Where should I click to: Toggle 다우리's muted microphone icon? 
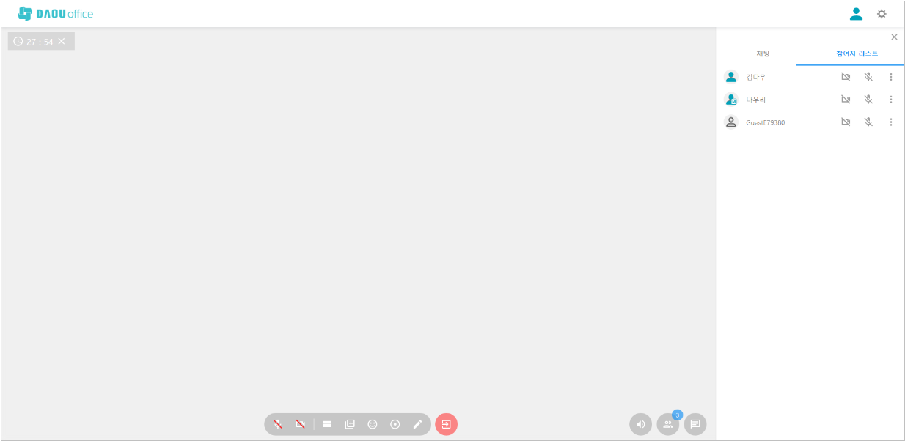(x=868, y=100)
